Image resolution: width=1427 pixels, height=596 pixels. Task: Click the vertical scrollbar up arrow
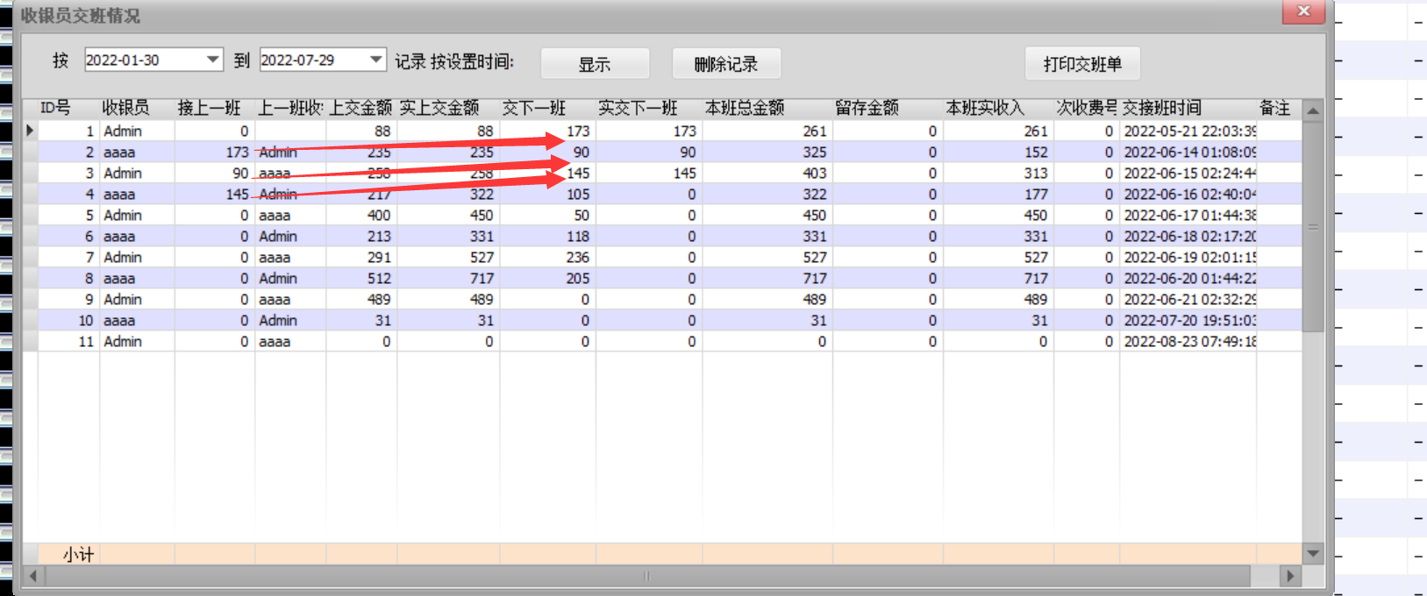1312,110
